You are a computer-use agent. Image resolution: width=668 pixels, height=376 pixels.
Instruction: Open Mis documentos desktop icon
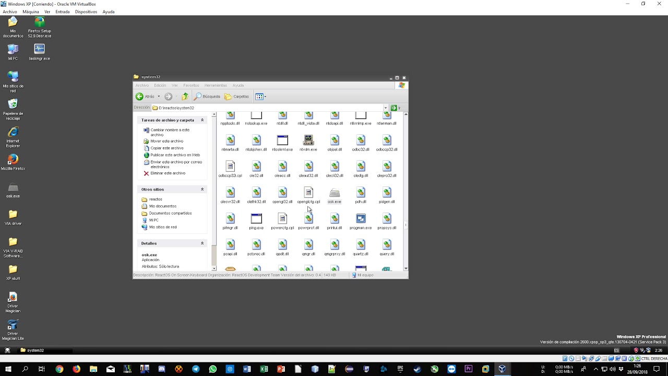tap(13, 28)
